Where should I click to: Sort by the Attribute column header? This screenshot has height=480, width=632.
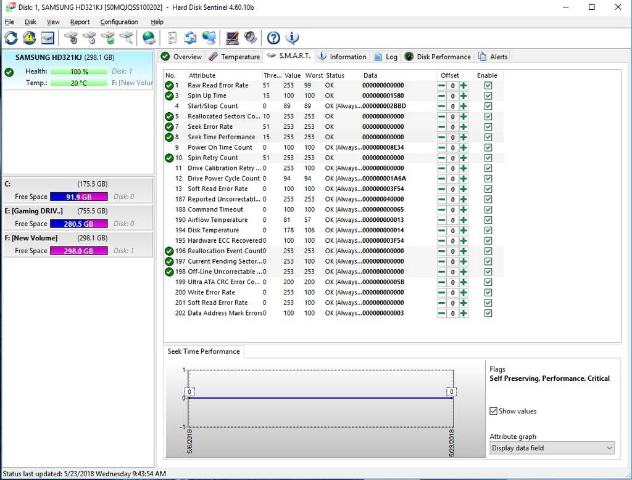click(224, 75)
